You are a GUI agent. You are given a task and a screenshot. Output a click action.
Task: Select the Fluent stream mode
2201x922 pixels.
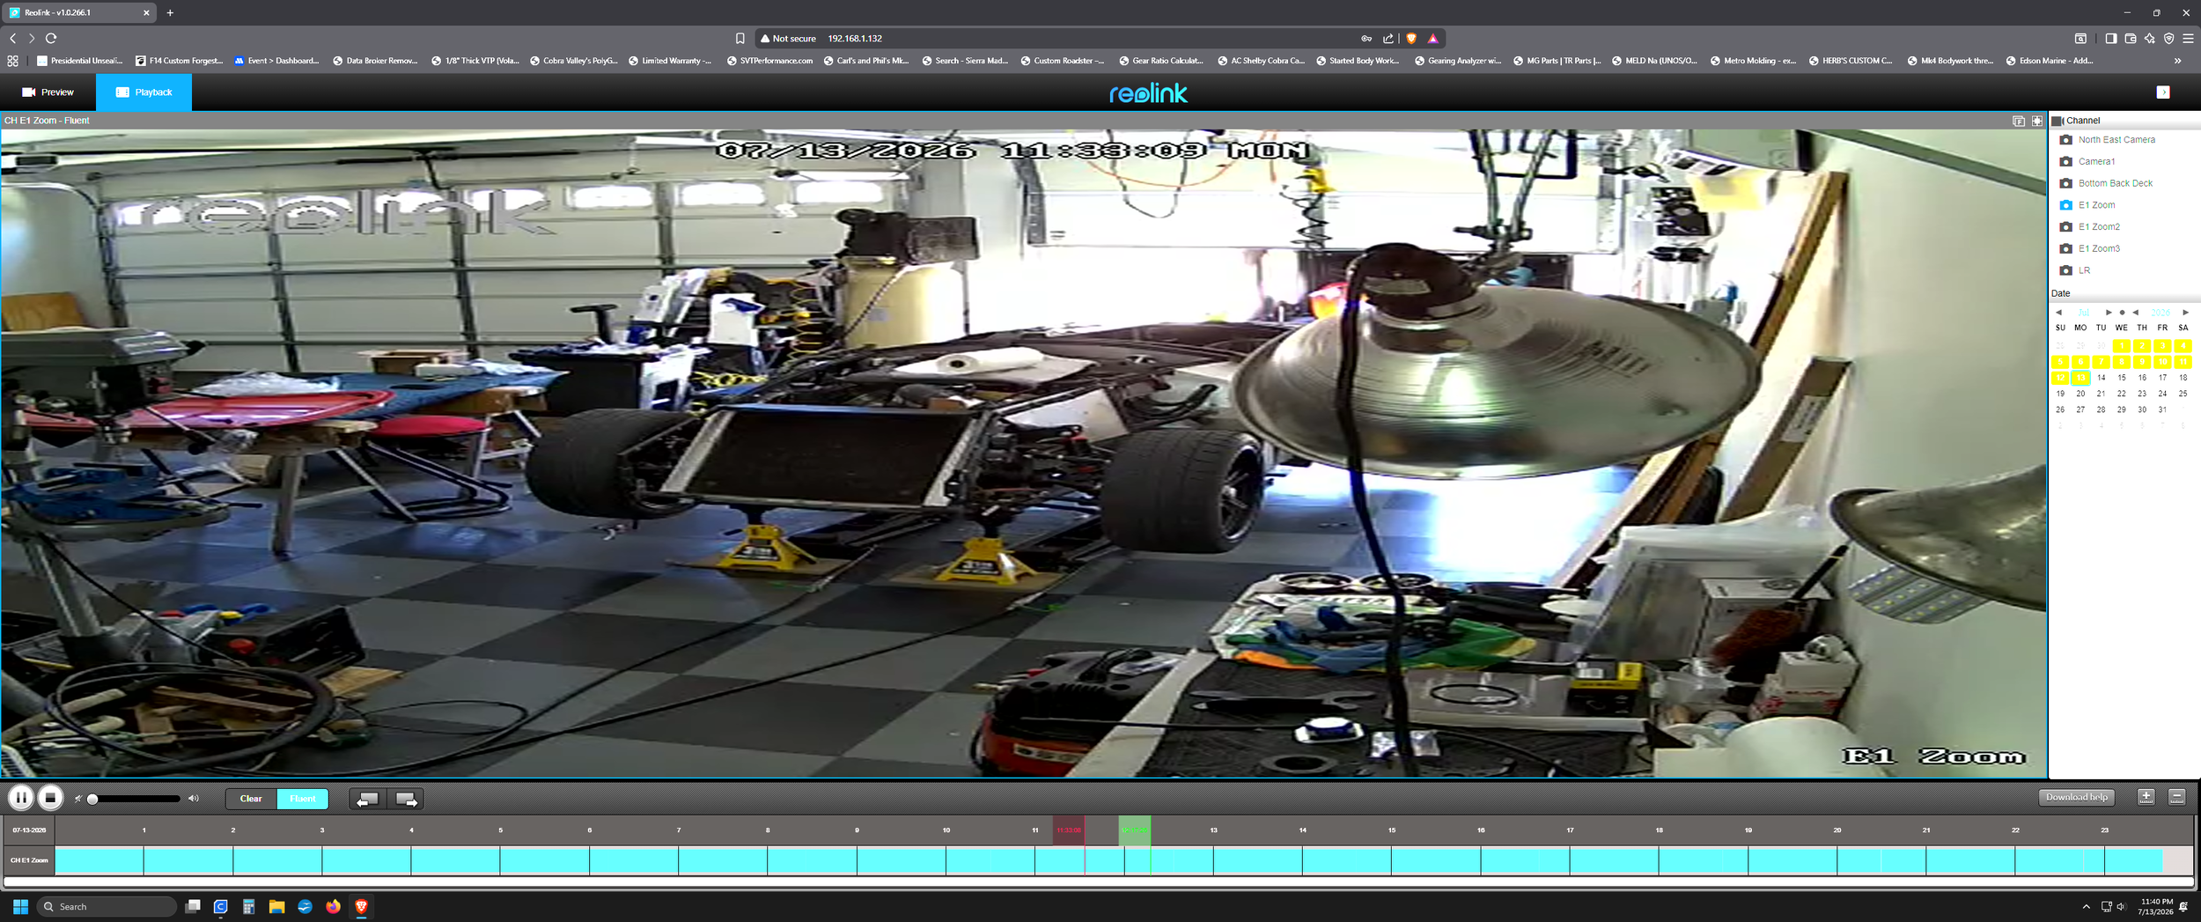click(x=303, y=799)
